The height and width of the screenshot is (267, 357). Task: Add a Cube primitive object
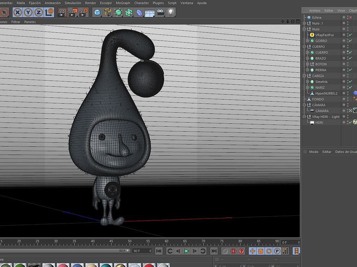(97, 12)
